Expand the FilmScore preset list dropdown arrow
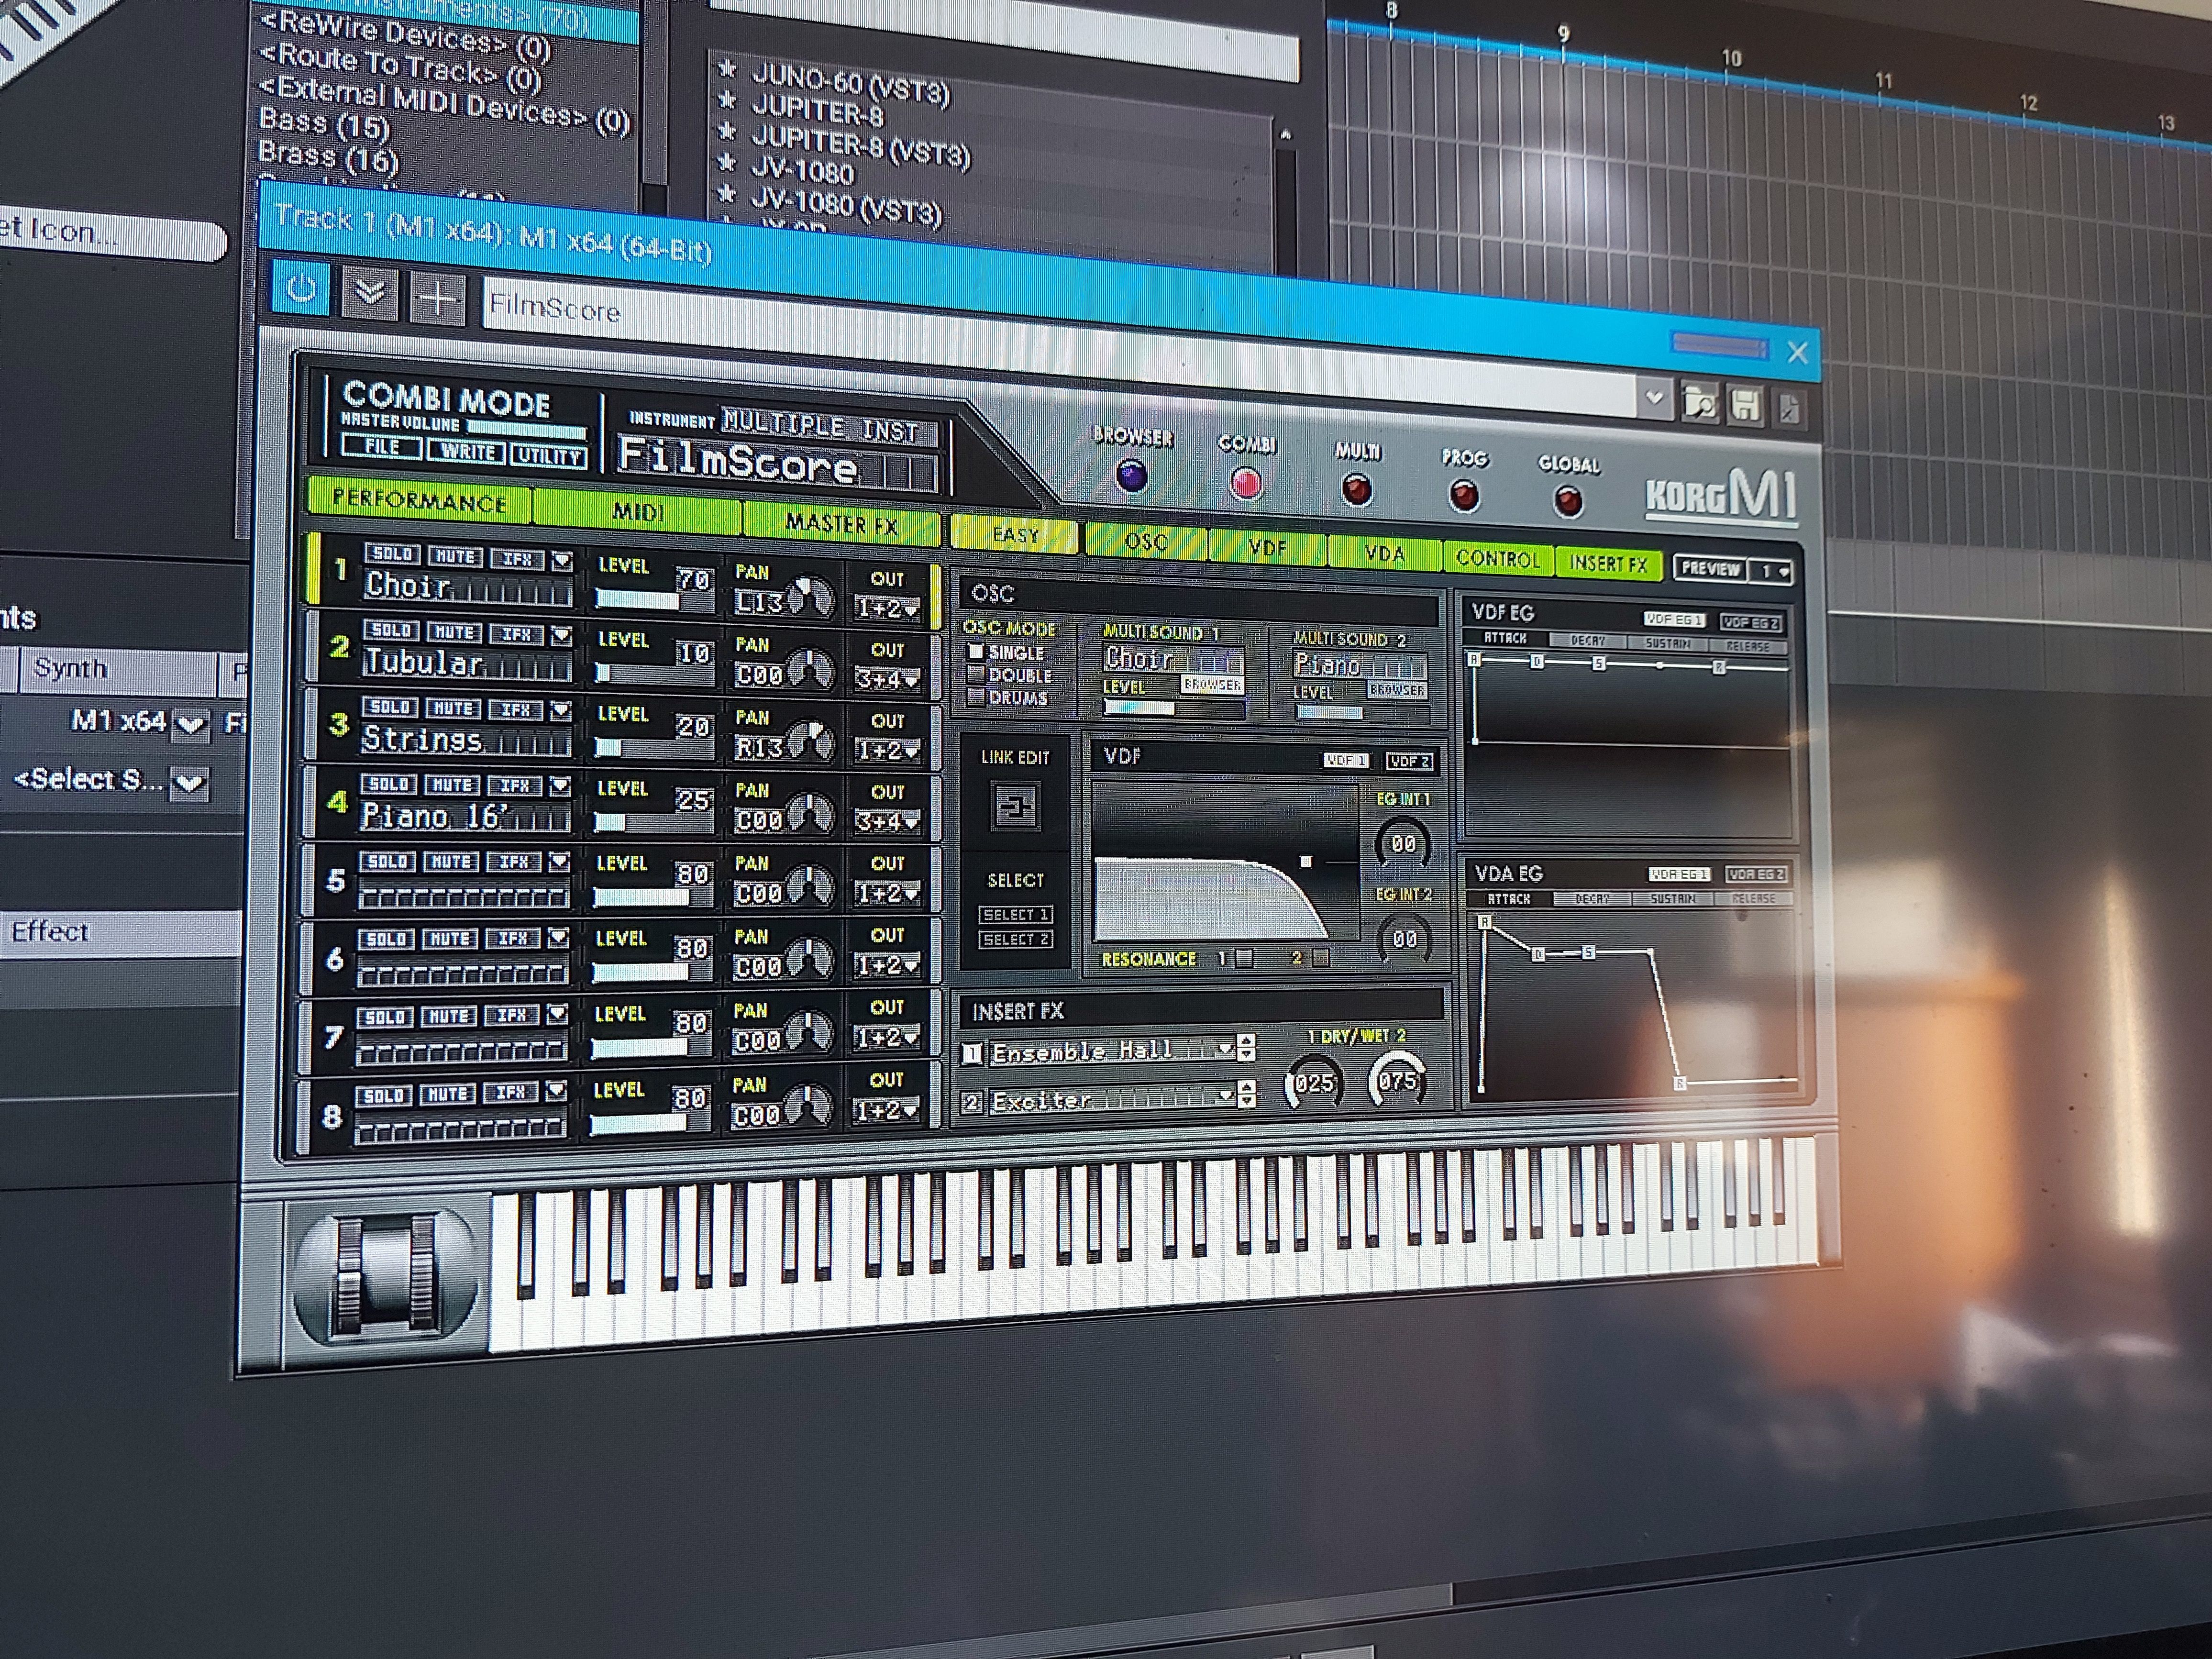Viewport: 2212px width, 1659px height. (1654, 398)
